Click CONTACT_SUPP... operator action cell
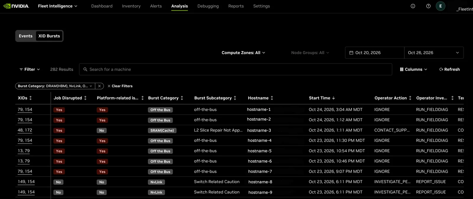The image size is (473, 199). tap(392, 130)
